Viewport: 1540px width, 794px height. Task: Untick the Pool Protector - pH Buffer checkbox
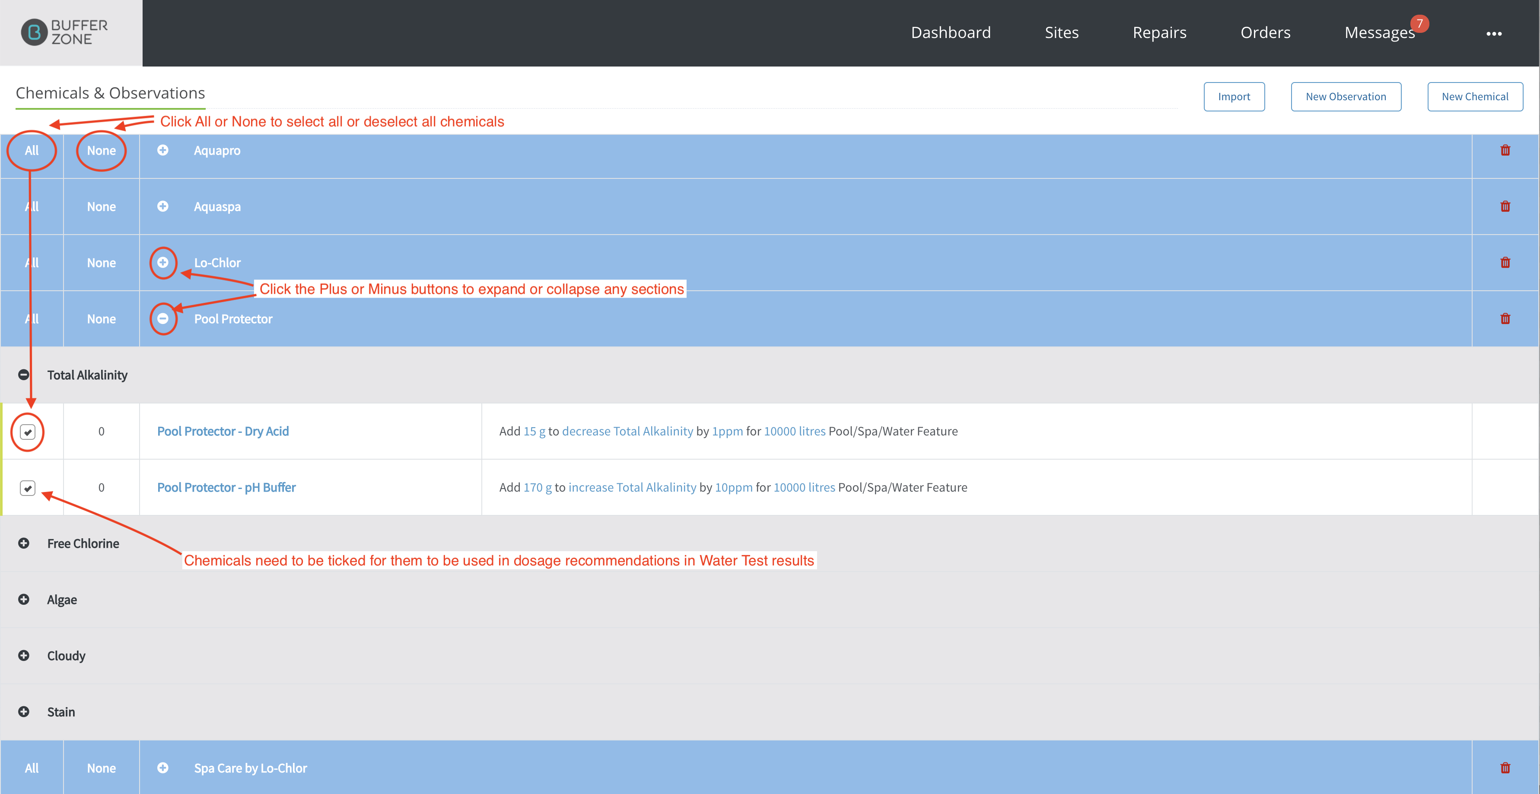click(x=28, y=488)
